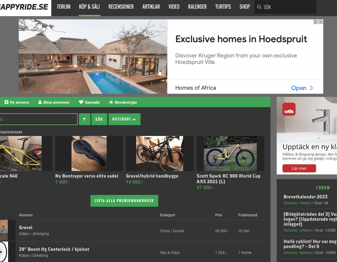Click Scott Spark RC 900 World Cup title
This screenshot has height=262, width=337.
pyautogui.click(x=229, y=179)
